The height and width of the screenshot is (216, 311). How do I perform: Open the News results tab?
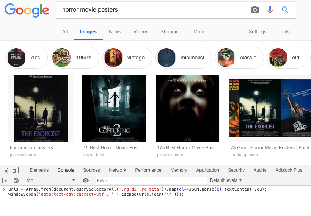coord(115,32)
